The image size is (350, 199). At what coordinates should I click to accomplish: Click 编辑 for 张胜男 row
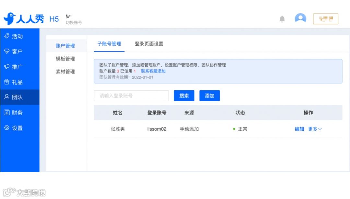[x=299, y=129]
